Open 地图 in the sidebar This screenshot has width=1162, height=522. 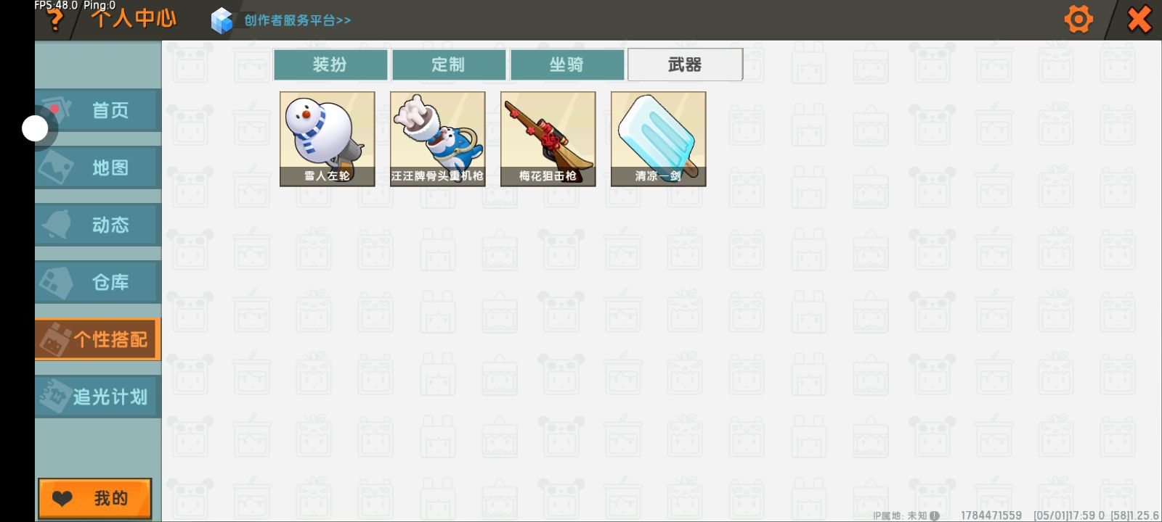point(98,167)
